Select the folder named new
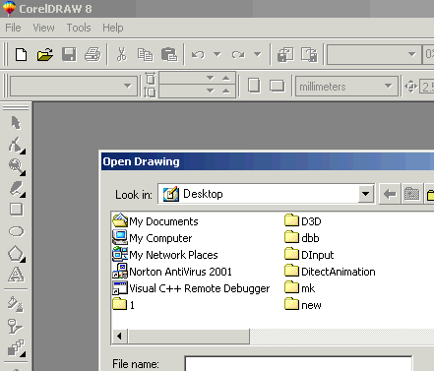 pos(303,305)
